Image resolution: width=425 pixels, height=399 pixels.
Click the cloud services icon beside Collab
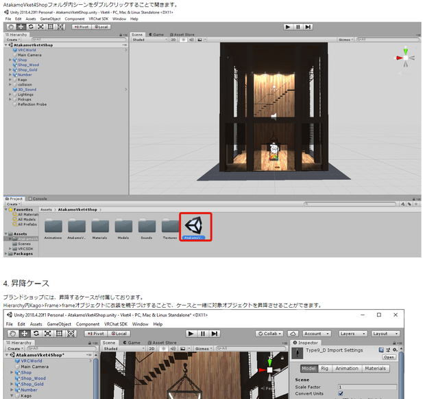coord(293,334)
